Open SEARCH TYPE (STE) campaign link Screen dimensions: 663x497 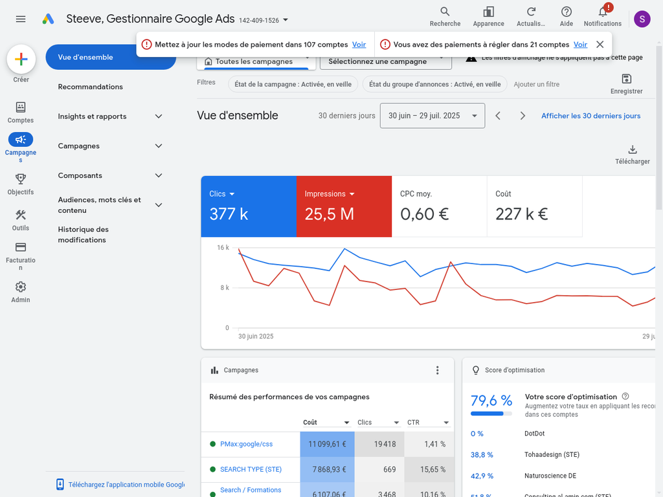click(251, 470)
